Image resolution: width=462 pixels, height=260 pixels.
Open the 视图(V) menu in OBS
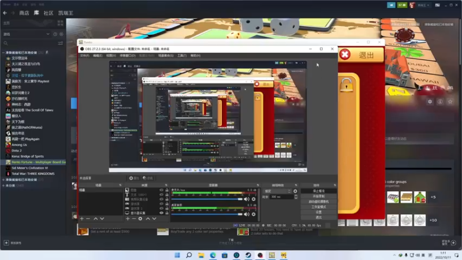tap(111, 55)
